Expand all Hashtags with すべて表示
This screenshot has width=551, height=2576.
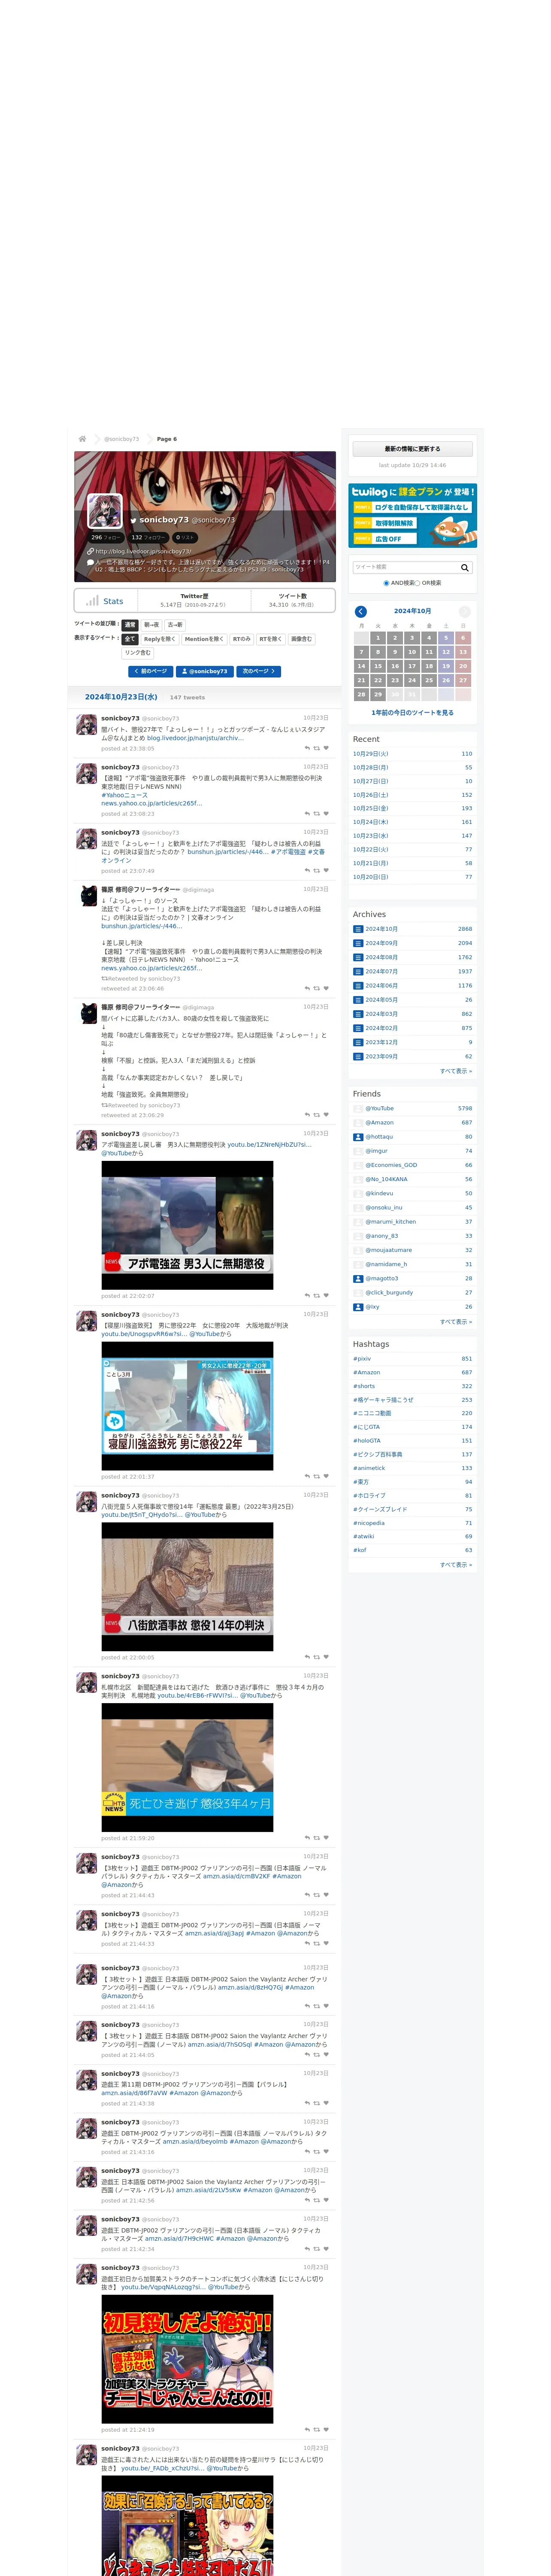pos(456,1565)
